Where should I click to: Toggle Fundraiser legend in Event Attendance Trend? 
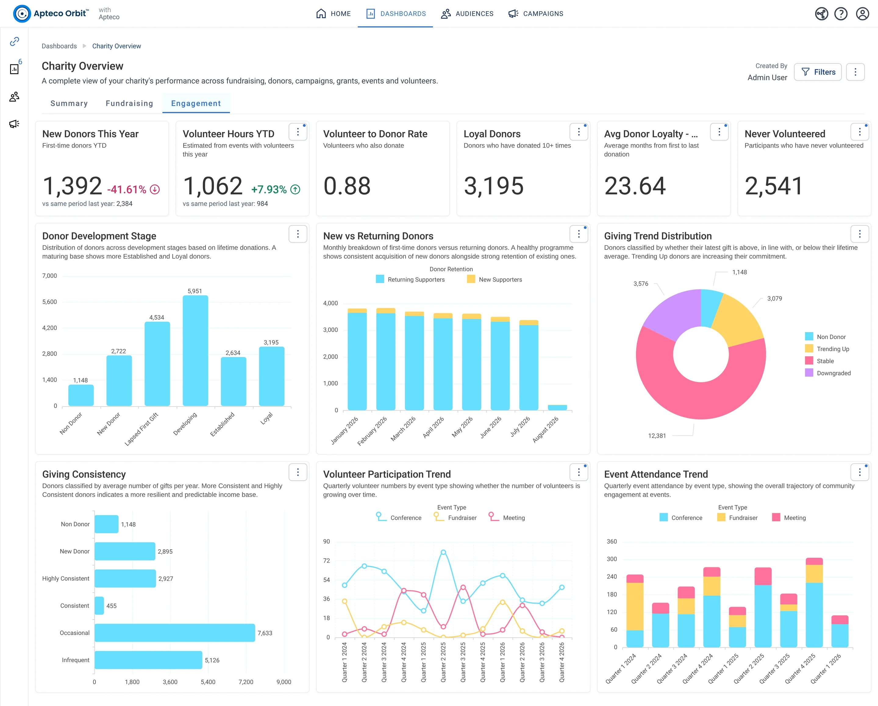pyautogui.click(x=737, y=518)
